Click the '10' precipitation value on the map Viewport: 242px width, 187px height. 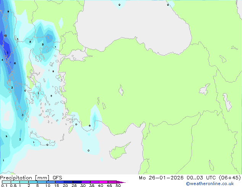pos(5,36)
